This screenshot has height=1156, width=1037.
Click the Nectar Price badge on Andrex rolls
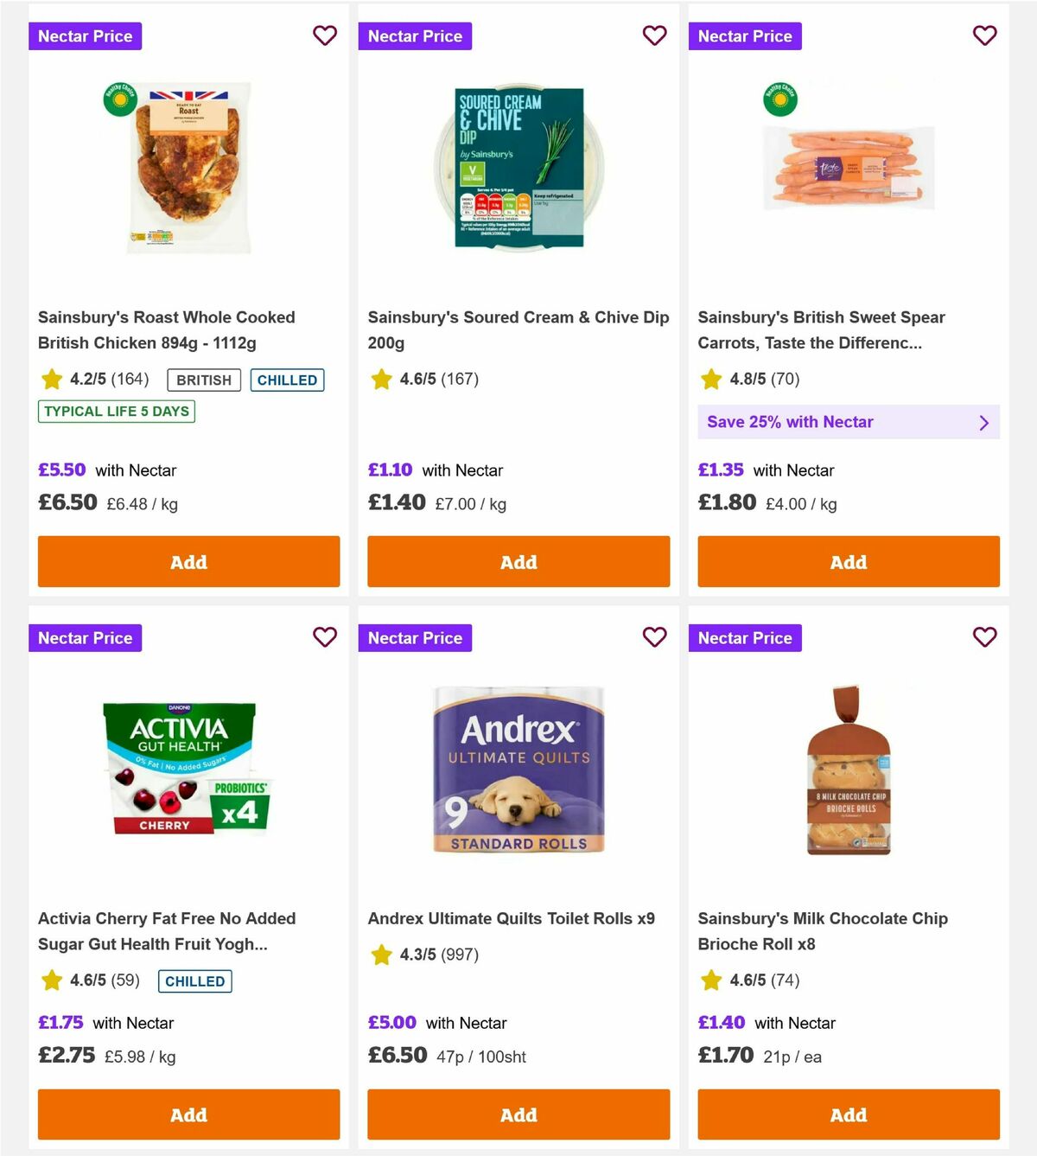pos(415,637)
